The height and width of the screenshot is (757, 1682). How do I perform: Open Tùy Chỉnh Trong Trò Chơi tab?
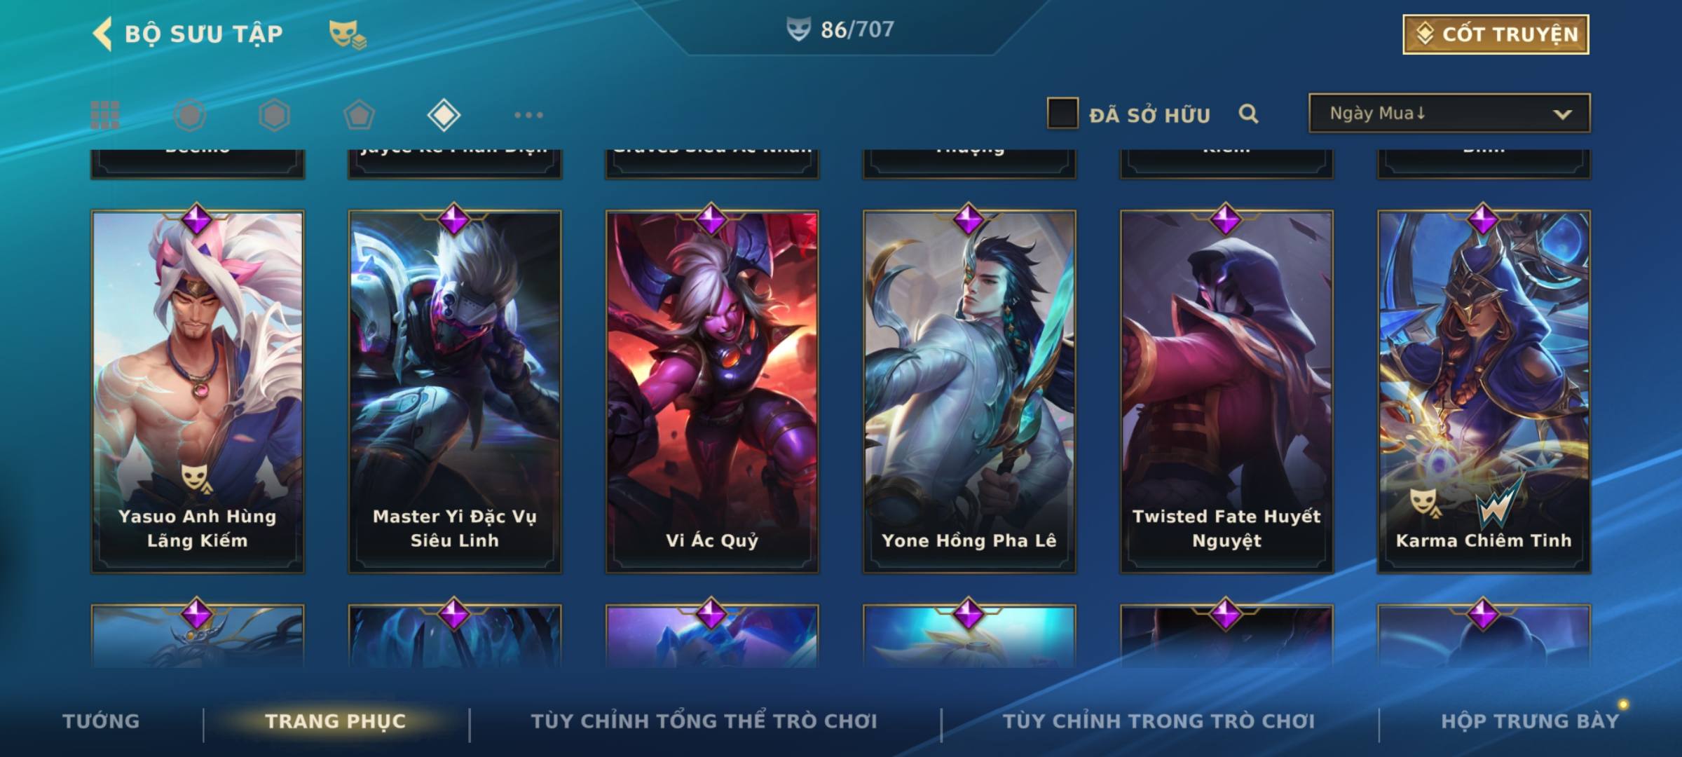[1158, 721]
